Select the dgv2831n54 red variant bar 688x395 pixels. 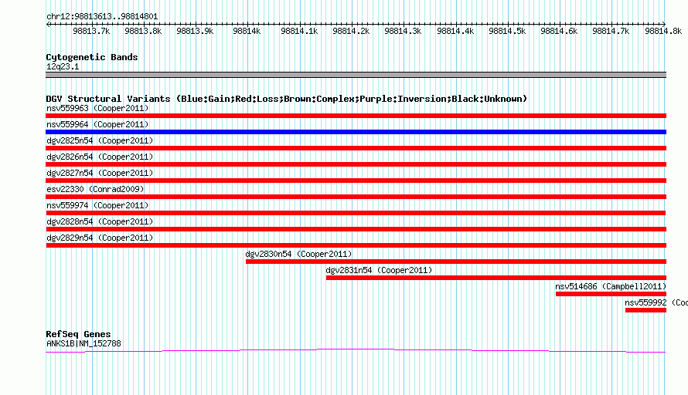[x=496, y=278]
